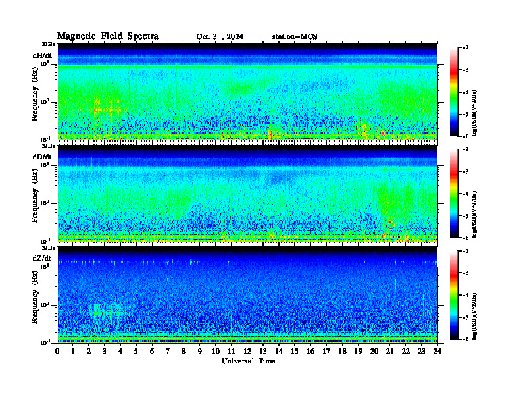Click hour 3 on the time axis
The image size is (521, 403).
point(105,351)
